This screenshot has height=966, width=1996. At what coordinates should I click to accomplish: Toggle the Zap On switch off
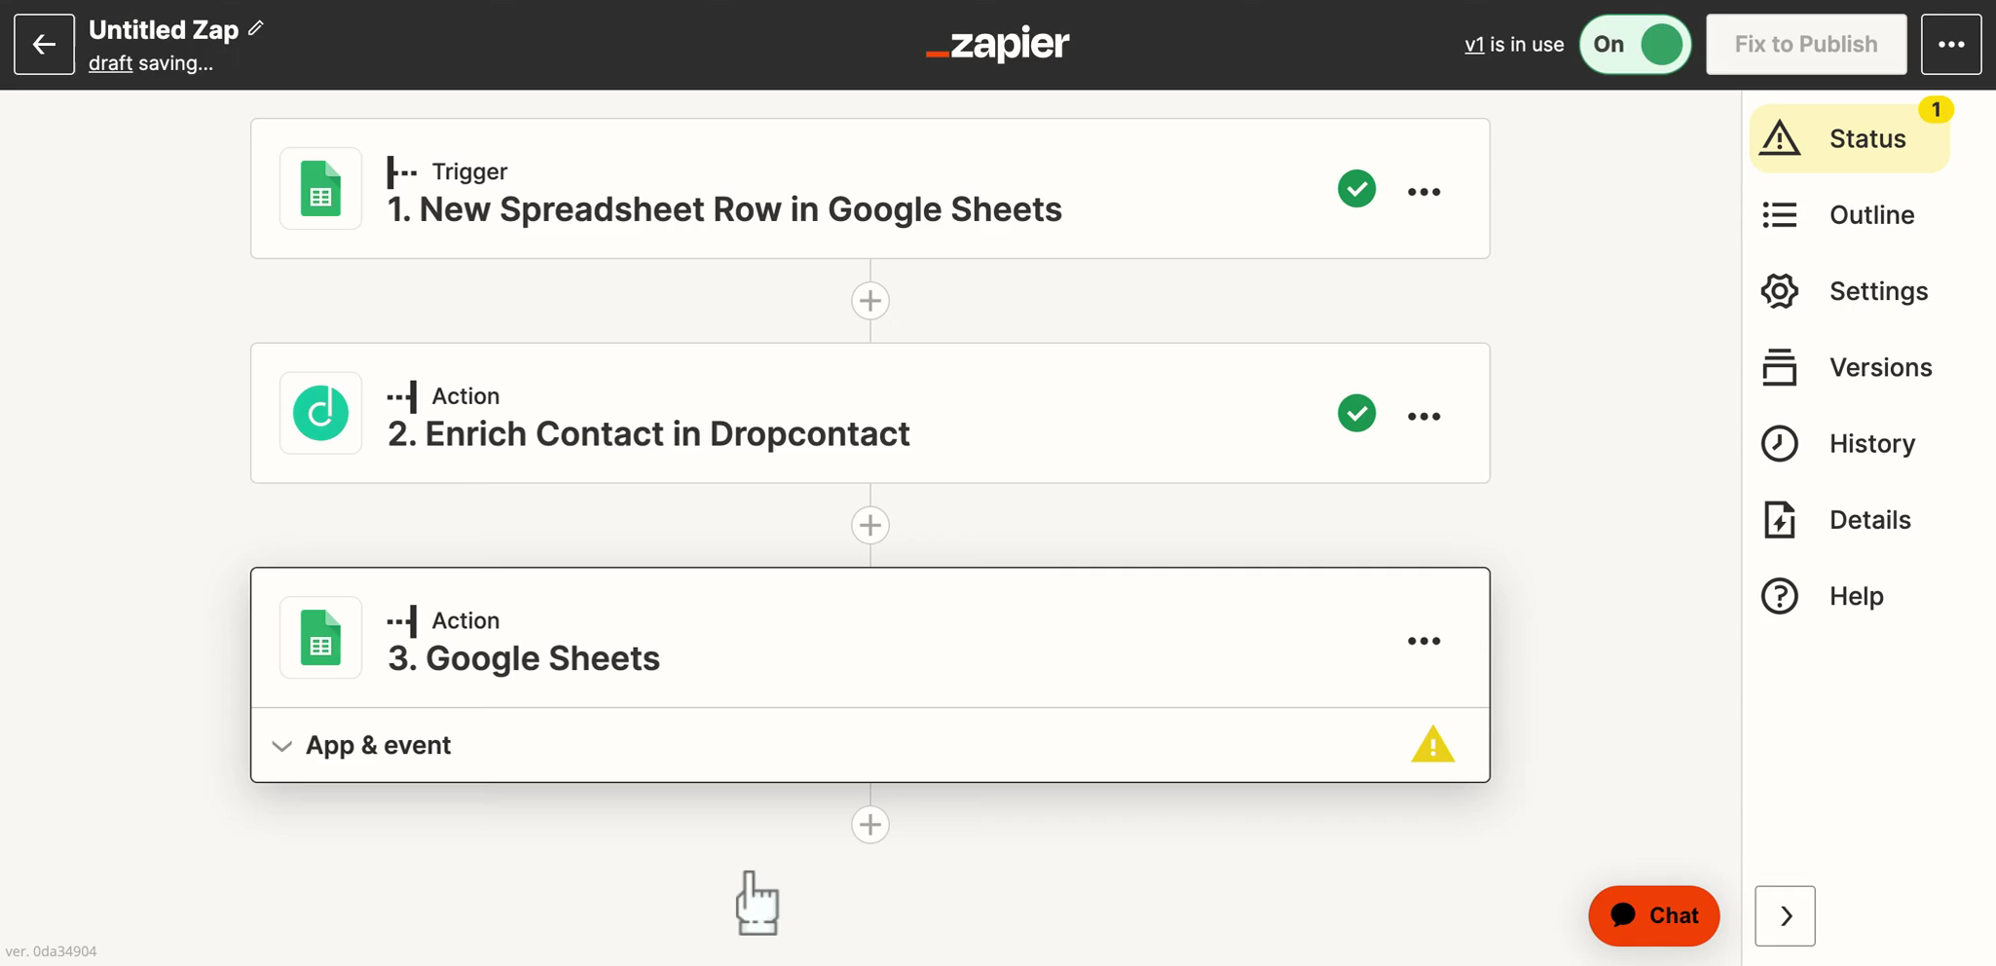pyautogui.click(x=1636, y=44)
